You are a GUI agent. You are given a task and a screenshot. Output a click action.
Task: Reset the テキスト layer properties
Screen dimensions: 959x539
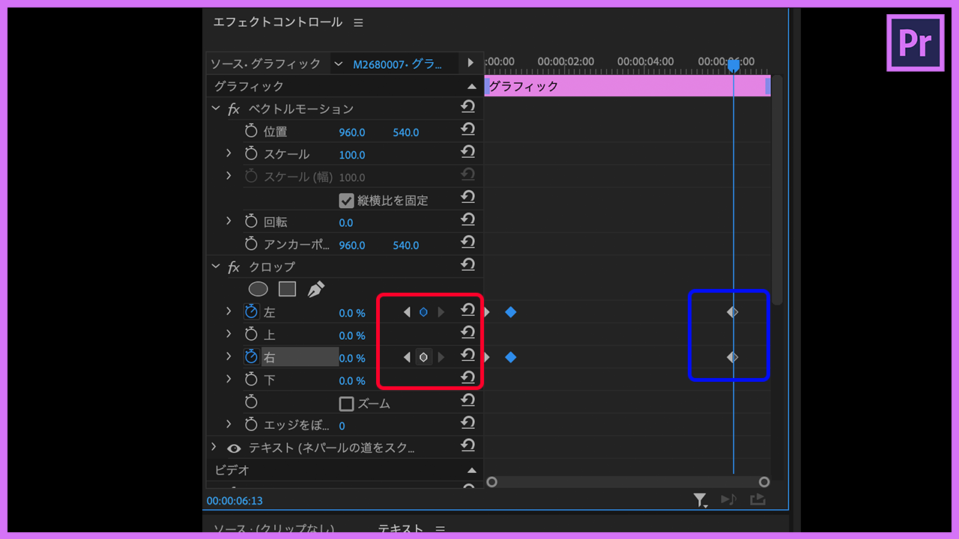468,446
